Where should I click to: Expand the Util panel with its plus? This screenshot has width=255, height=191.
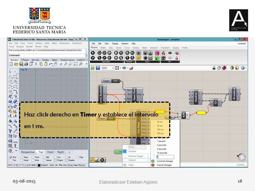point(178,62)
